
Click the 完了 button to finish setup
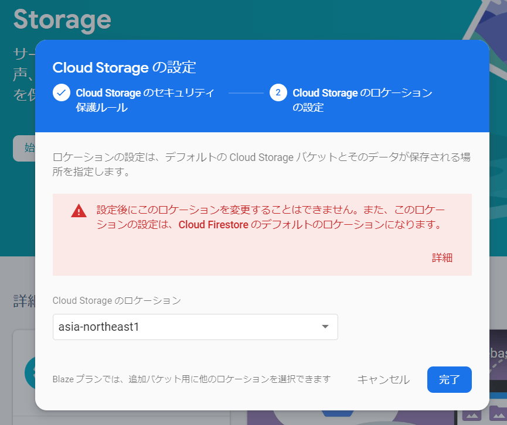449,379
